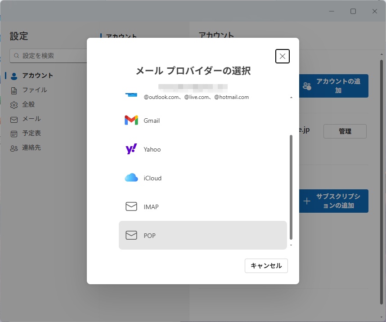Choose the Yahoo logo icon

[x=131, y=149]
